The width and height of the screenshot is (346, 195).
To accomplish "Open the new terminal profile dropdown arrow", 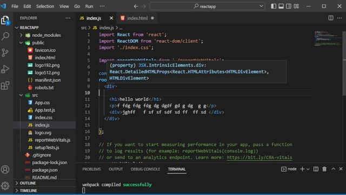I will (308, 169).
